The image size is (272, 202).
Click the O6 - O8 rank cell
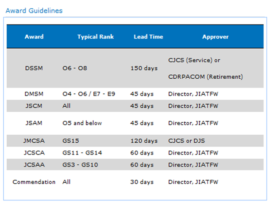tap(75, 68)
